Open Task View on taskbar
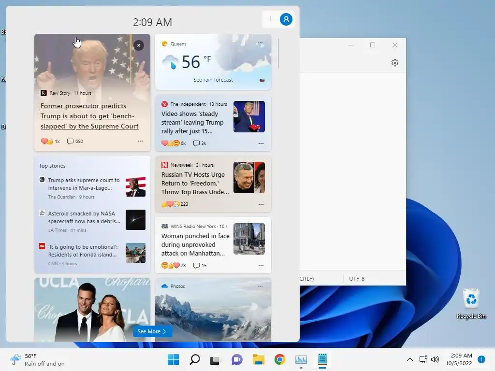 coord(215,359)
